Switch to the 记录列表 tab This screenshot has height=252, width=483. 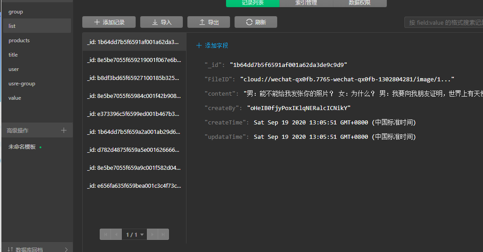253,3
